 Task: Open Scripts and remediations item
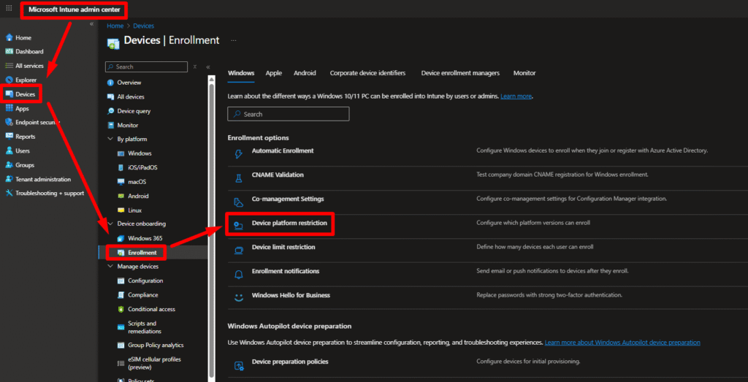coord(145,327)
